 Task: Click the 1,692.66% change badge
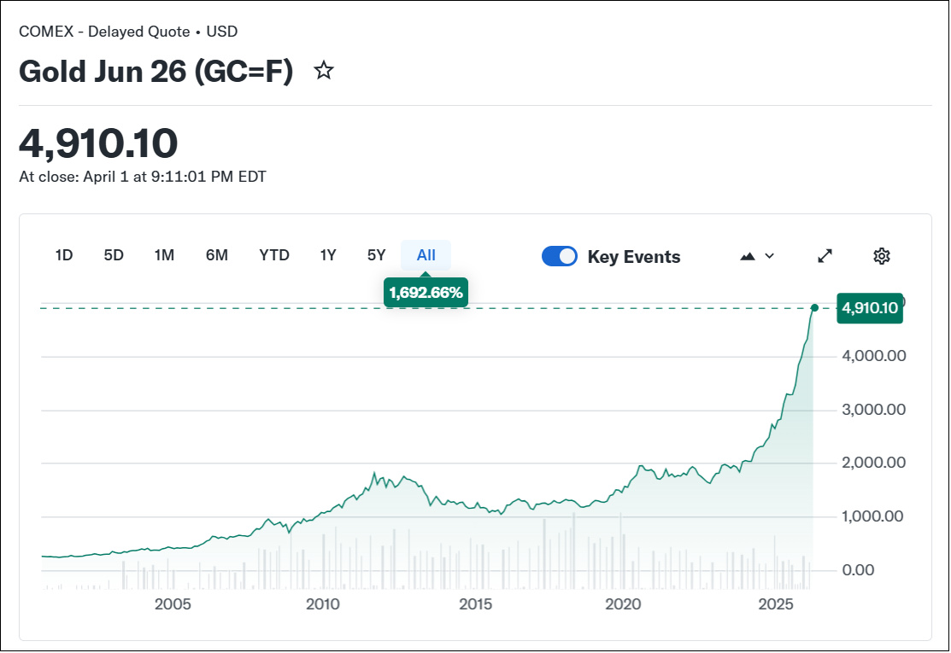click(426, 293)
